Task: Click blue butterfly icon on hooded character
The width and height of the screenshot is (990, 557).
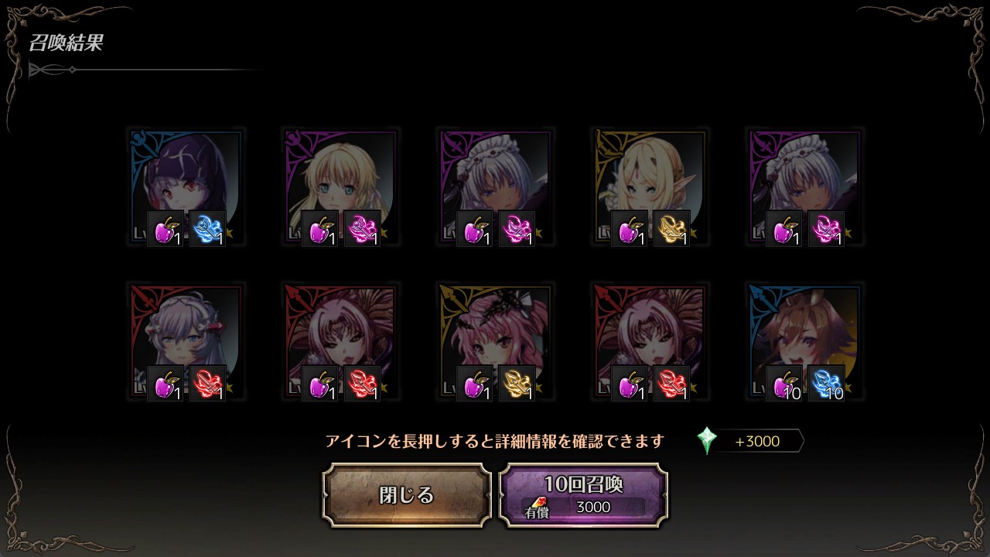Action: click(x=207, y=228)
